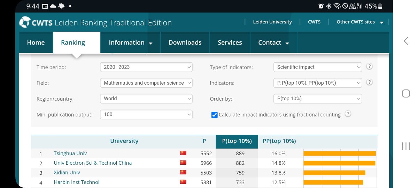Image resolution: width=418 pixels, height=188 pixels.
Task: Tap the Android back arrow
Action: click(406, 41)
